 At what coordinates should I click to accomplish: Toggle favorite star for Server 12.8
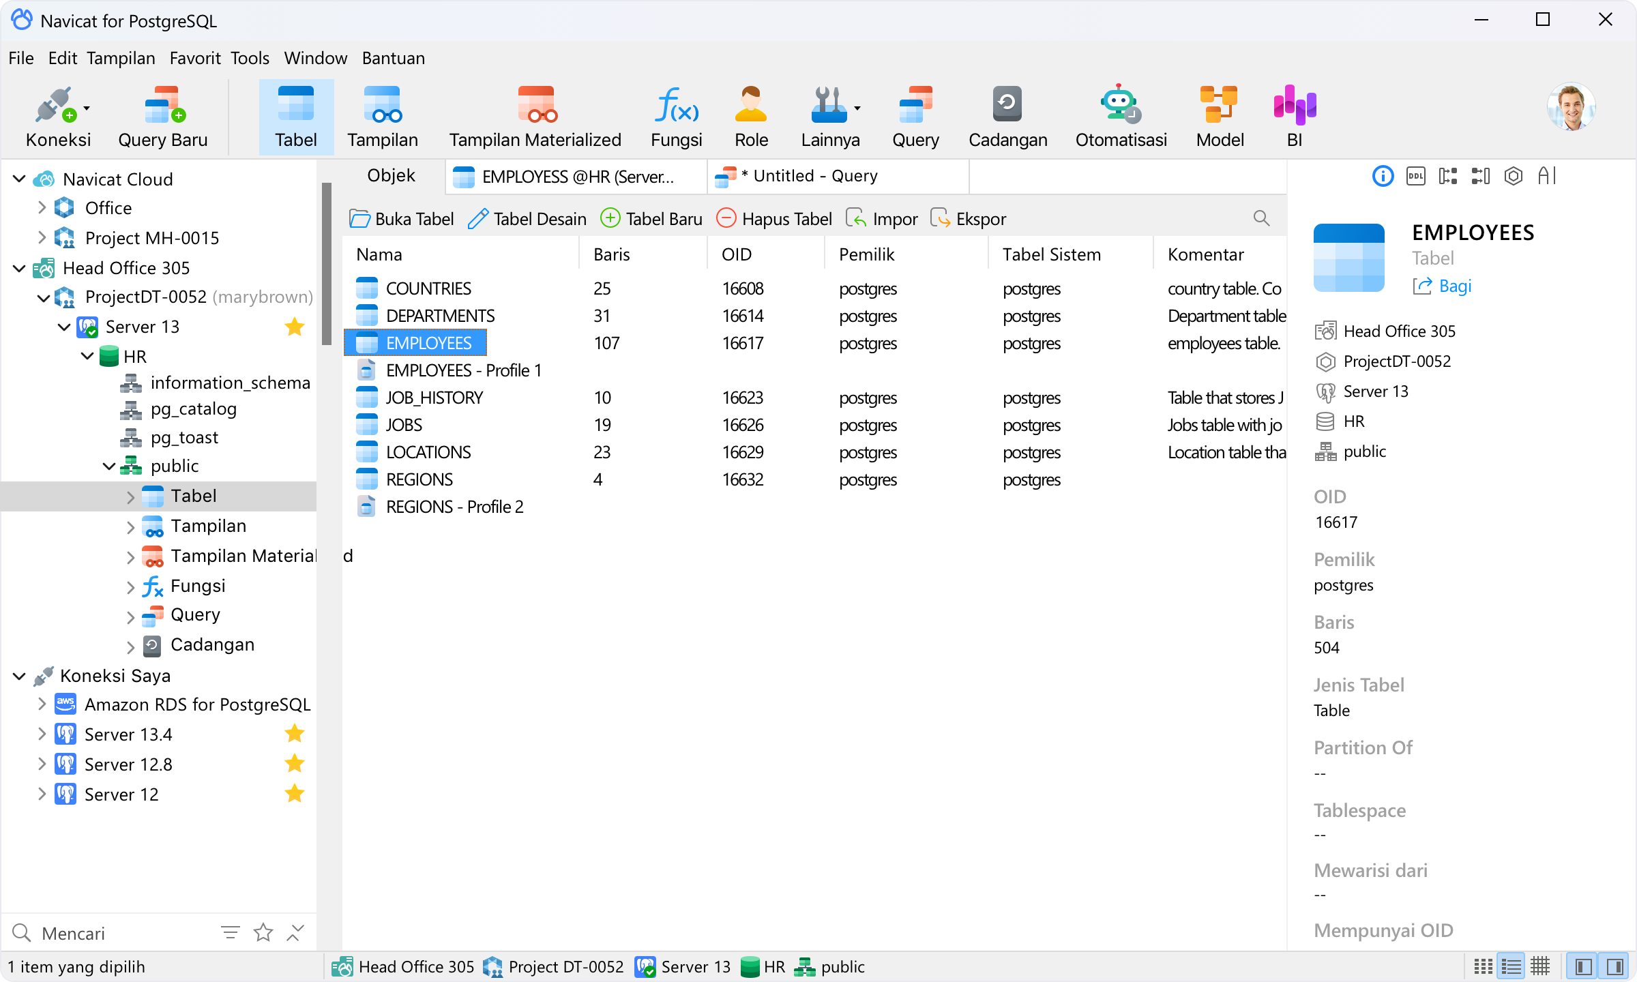[x=295, y=764]
